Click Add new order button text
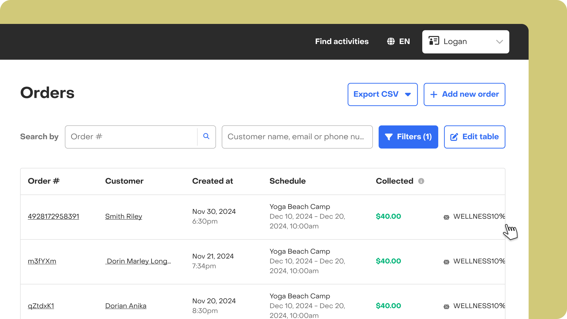The width and height of the screenshot is (567, 319). (x=470, y=94)
